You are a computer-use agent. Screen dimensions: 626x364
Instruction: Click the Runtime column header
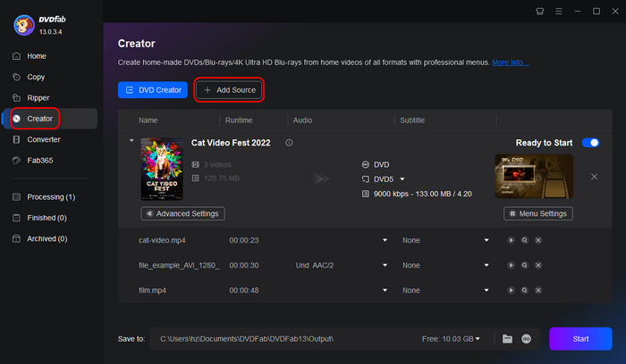(x=239, y=120)
